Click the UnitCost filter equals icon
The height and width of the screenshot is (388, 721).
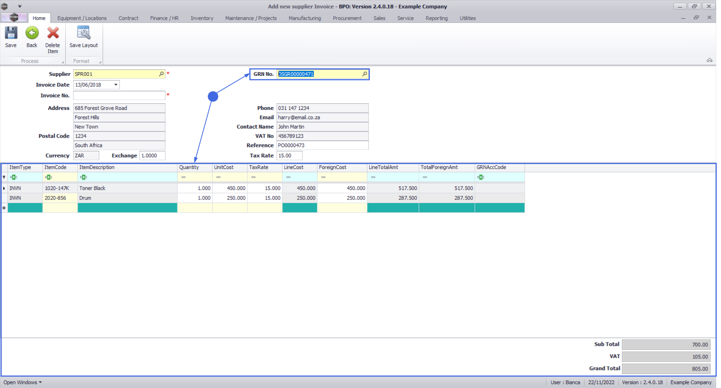click(x=218, y=177)
